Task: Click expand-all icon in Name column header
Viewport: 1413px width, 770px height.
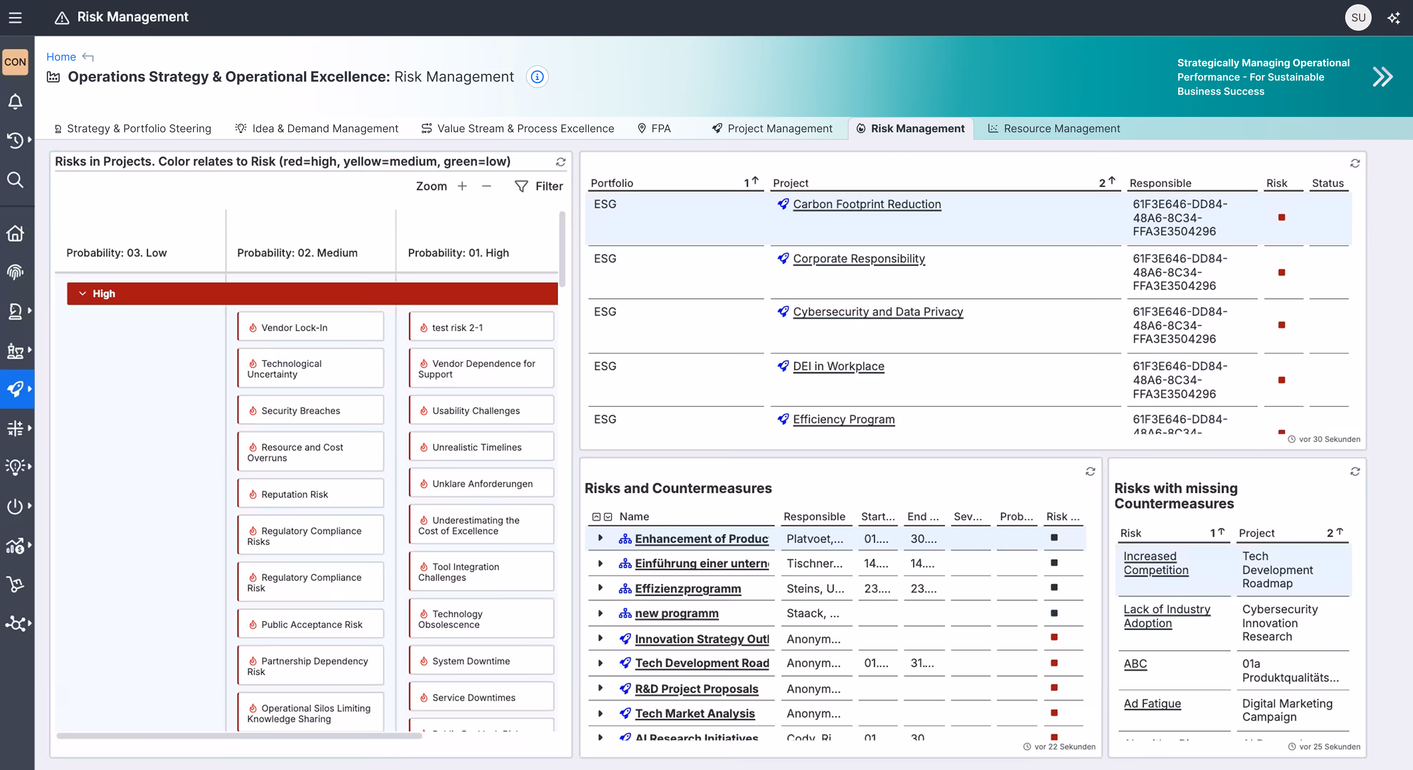Action: point(608,517)
